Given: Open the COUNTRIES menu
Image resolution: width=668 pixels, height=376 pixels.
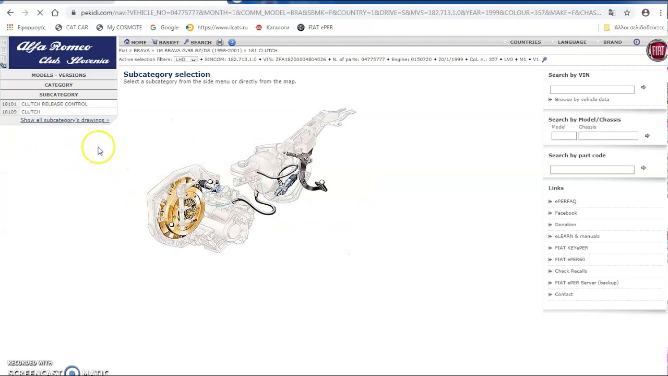Looking at the screenshot, I should tap(526, 42).
